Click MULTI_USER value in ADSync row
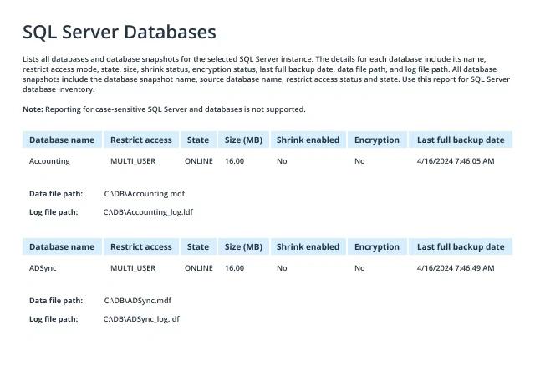This screenshot has height=376, width=535. [x=133, y=268]
